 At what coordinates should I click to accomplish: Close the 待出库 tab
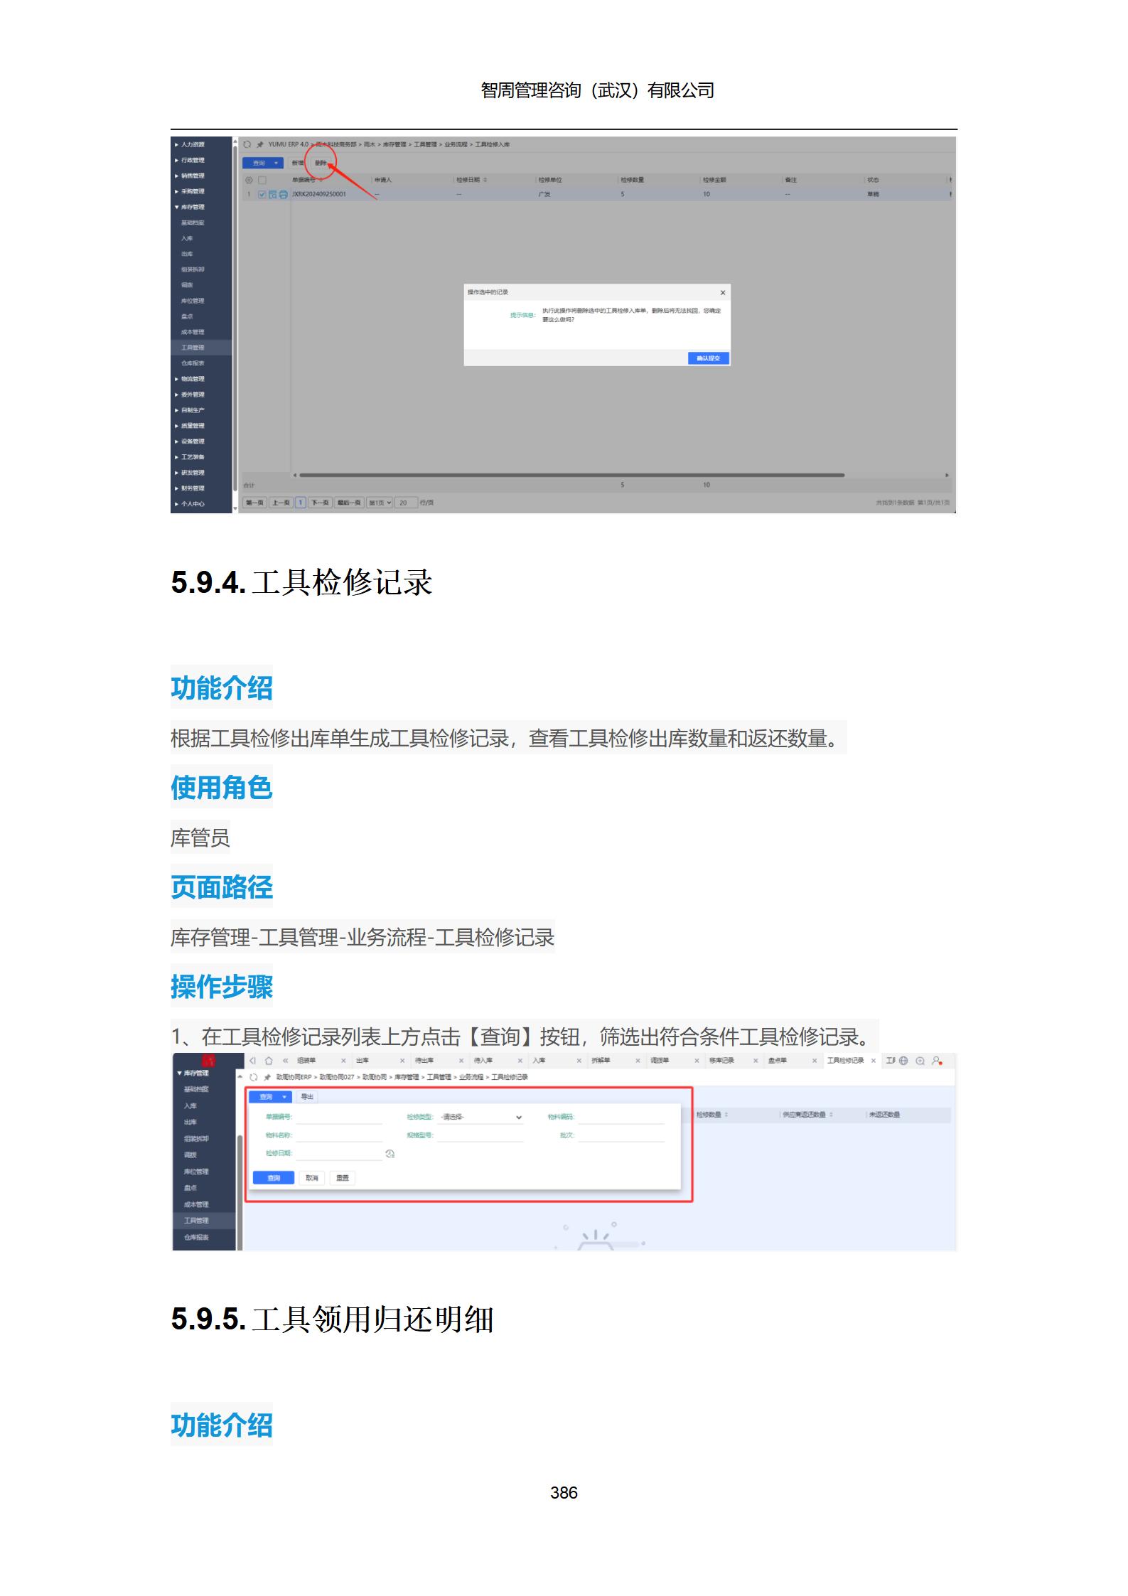pyautogui.click(x=461, y=1061)
